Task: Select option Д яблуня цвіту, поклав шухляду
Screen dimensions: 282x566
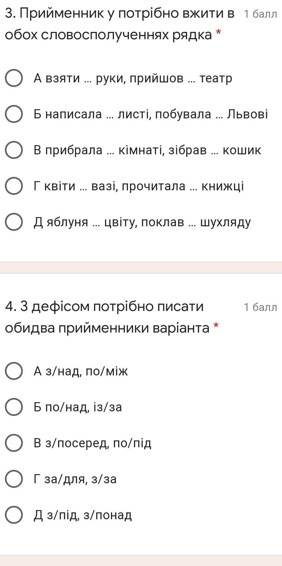Action: (14, 222)
